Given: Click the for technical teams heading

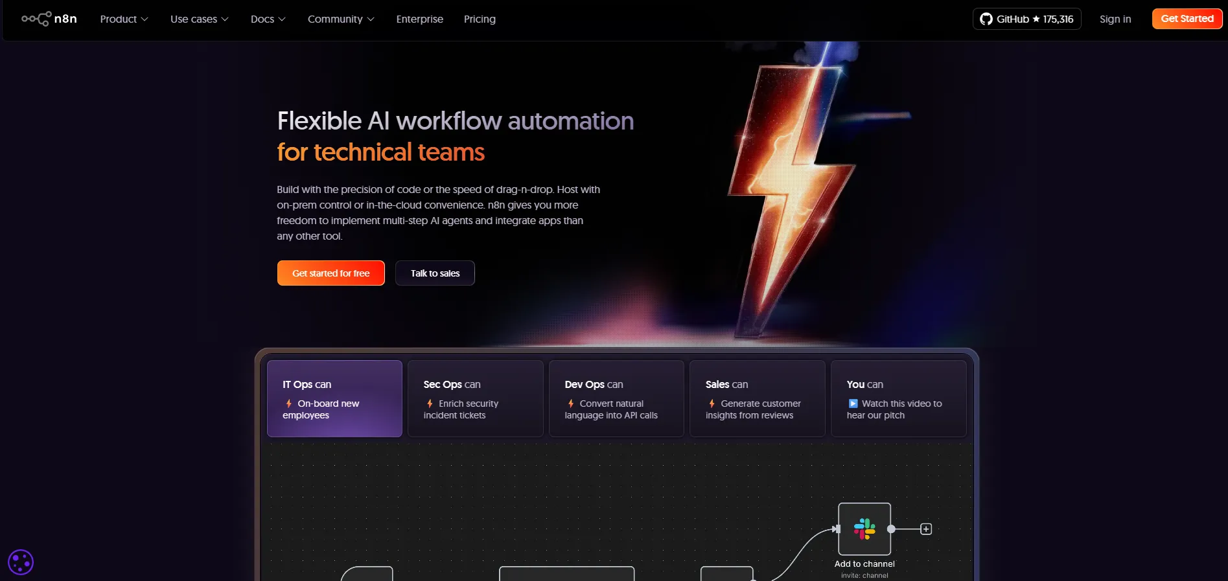Looking at the screenshot, I should tap(381, 152).
